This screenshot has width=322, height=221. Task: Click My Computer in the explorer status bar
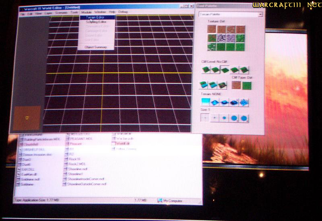[x=170, y=201]
